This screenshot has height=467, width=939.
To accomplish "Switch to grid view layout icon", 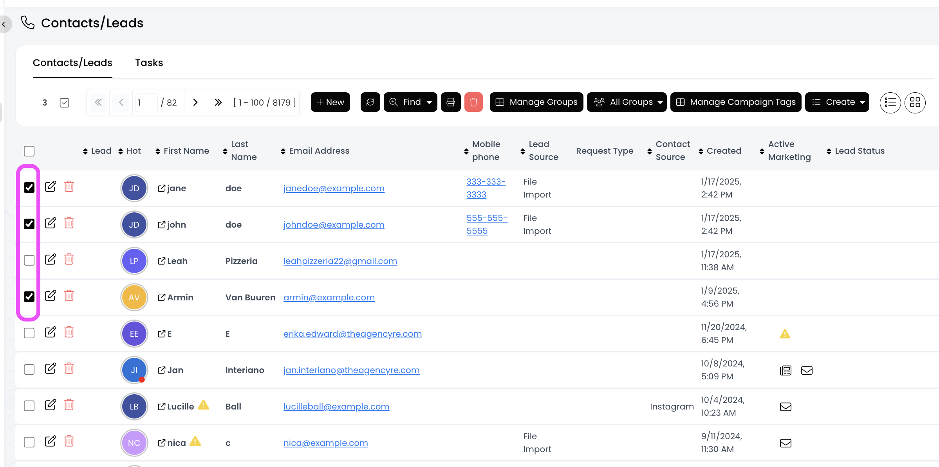I will pyautogui.click(x=915, y=102).
